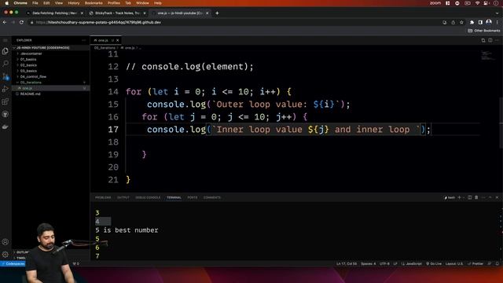This screenshot has width=503, height=283.
Task: Collapse the 05_iterations folder
Action: (x=50, y=83)
